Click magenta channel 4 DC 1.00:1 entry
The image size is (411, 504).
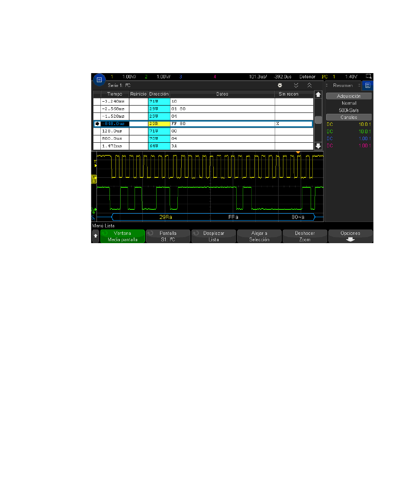click(x=349, y=146)
